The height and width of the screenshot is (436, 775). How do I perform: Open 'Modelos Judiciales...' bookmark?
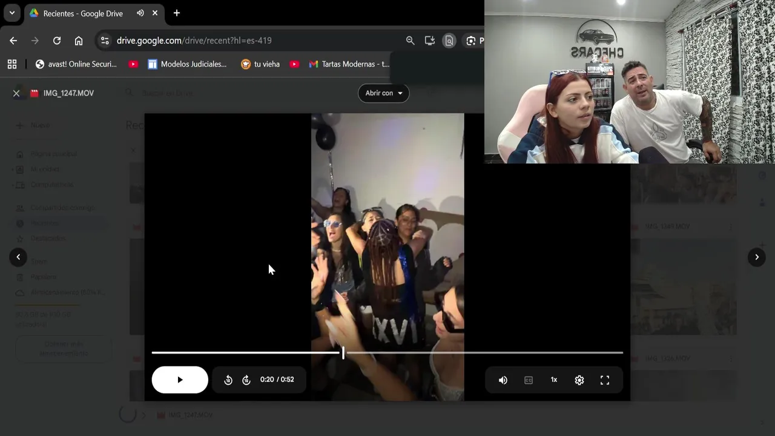point(187,64)
